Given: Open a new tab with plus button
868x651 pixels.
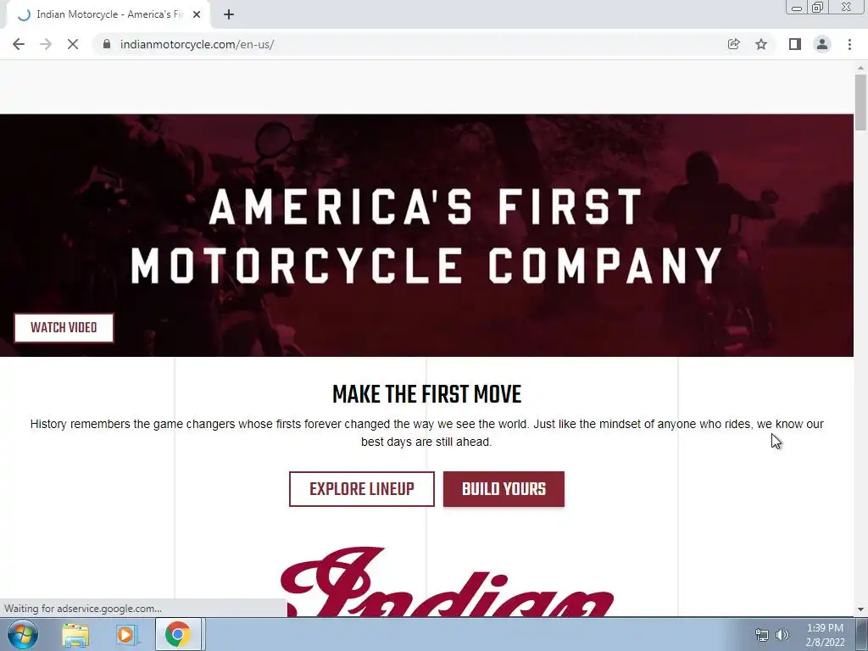Looking at the screenshot, I should pos(229,14).
